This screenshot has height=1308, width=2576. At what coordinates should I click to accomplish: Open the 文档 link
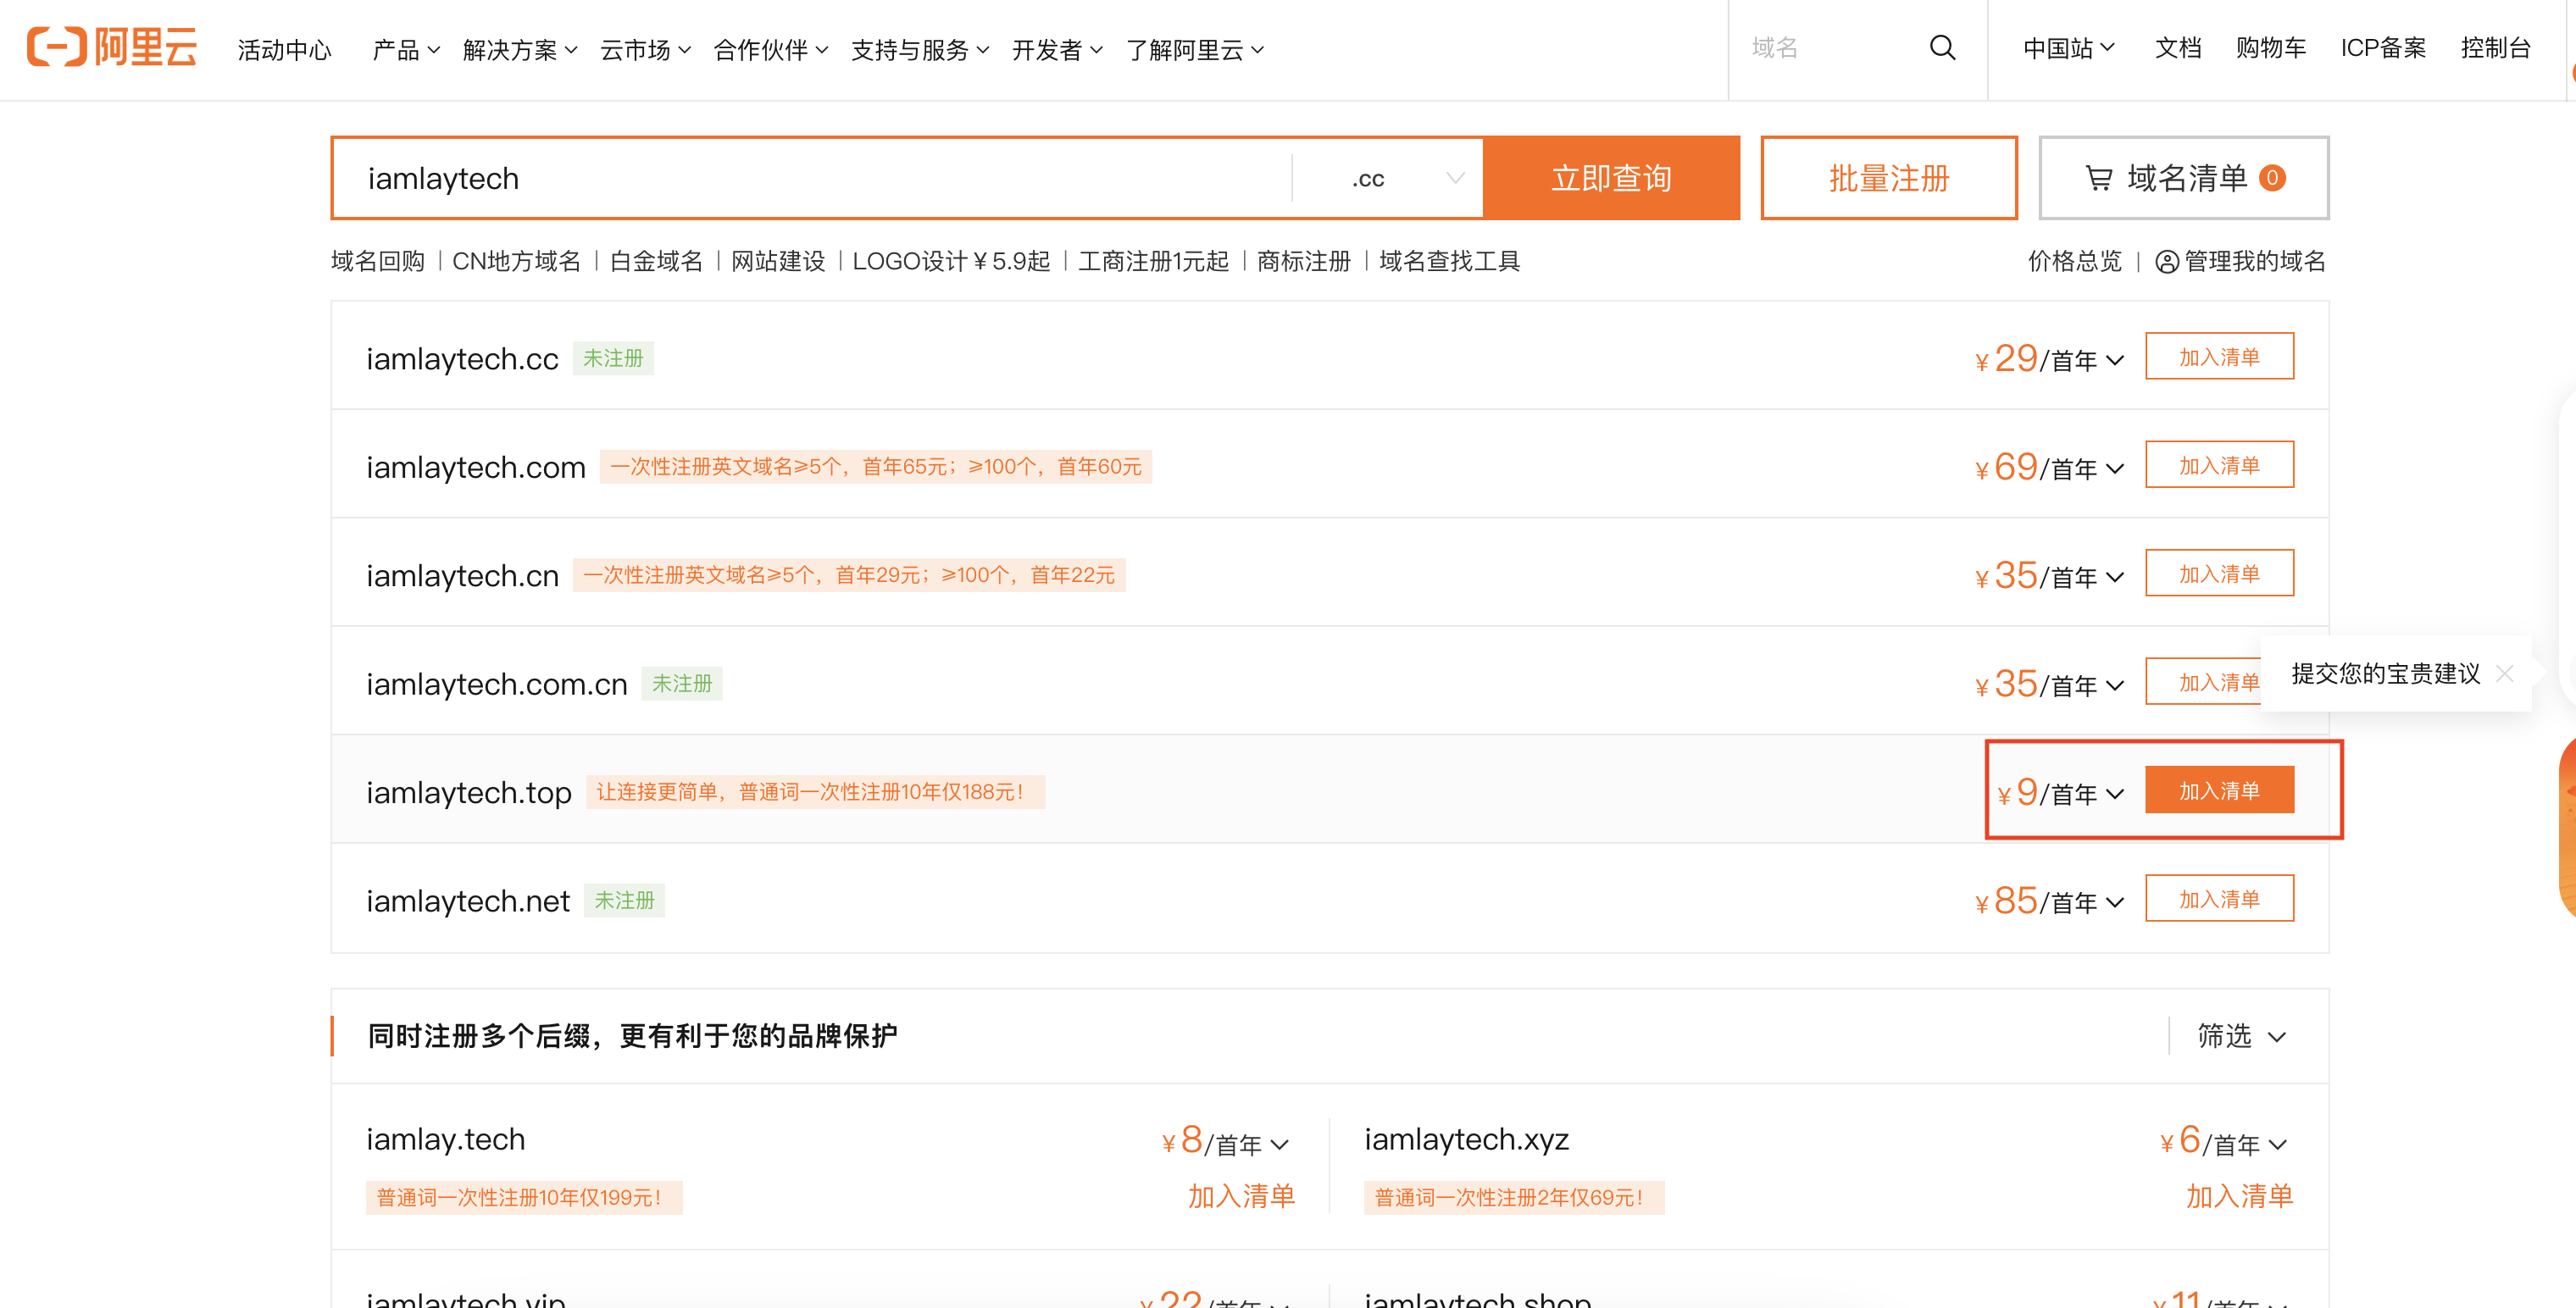point(2177,47)
